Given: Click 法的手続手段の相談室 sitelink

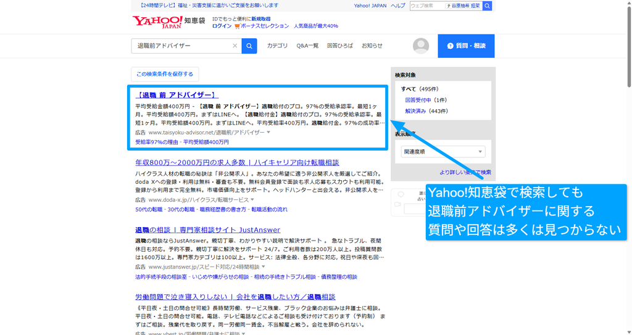Looking at the screenshot, I should coord(161,277).
